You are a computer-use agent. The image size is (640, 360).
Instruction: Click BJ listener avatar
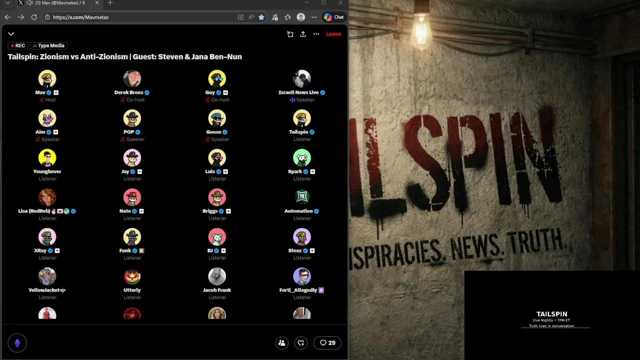217,237
